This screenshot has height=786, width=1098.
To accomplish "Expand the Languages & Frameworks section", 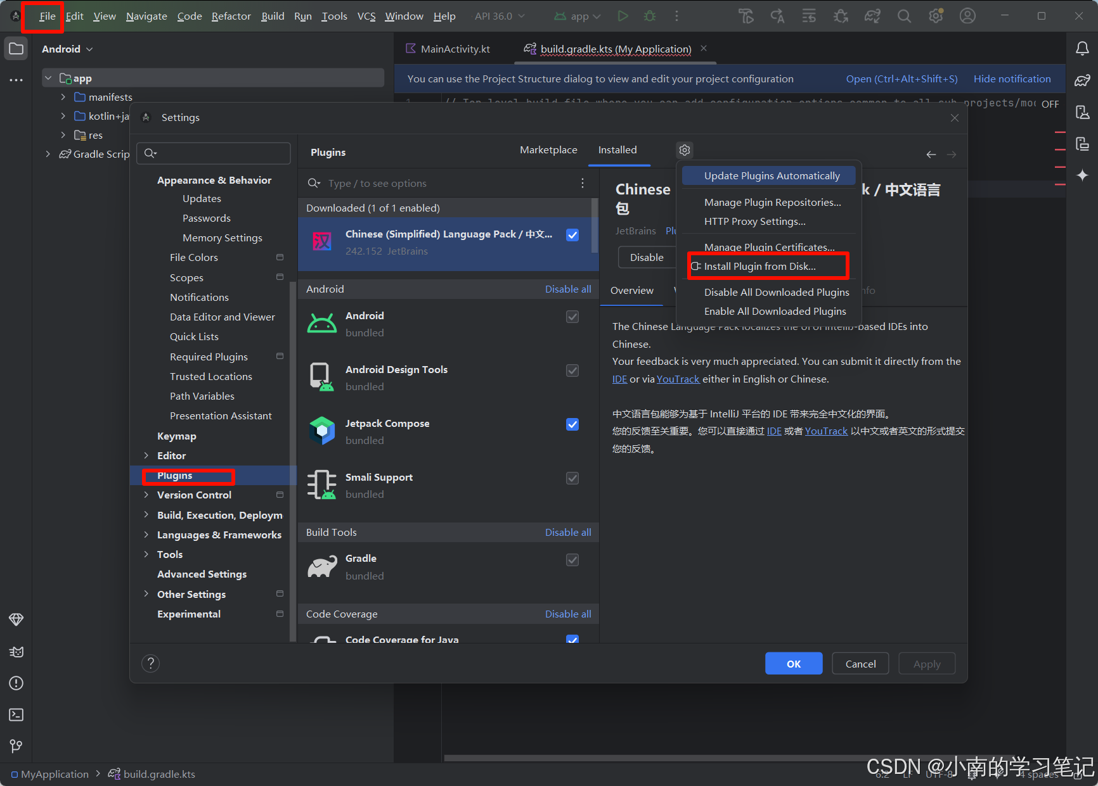I will (146, 535).
